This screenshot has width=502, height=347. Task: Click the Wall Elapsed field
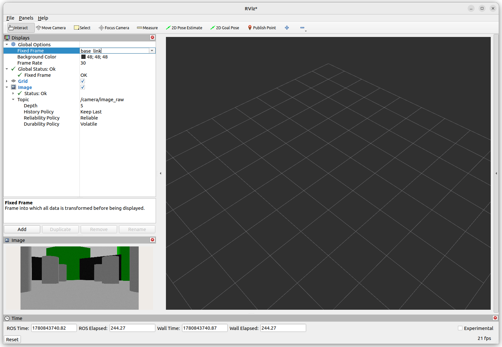click(283, 328)
